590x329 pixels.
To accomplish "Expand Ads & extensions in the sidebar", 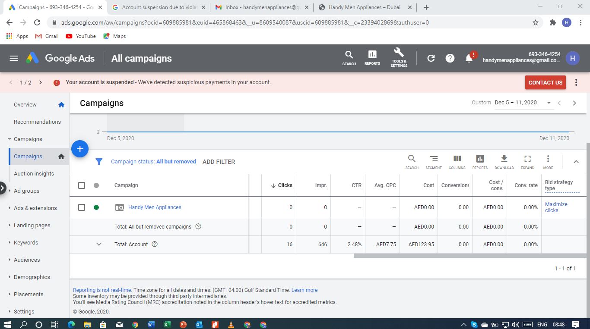I will 35,208.
